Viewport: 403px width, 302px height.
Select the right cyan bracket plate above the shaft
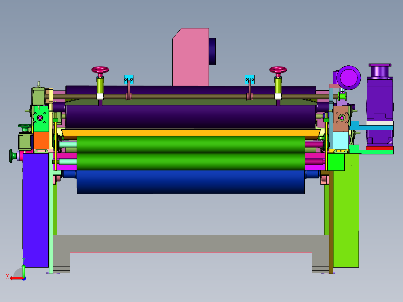coord(250,79)
